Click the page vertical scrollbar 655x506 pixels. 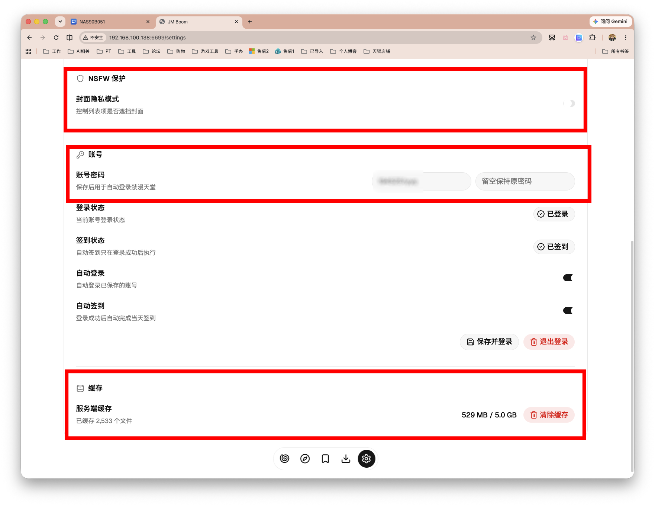click(632, 356)
